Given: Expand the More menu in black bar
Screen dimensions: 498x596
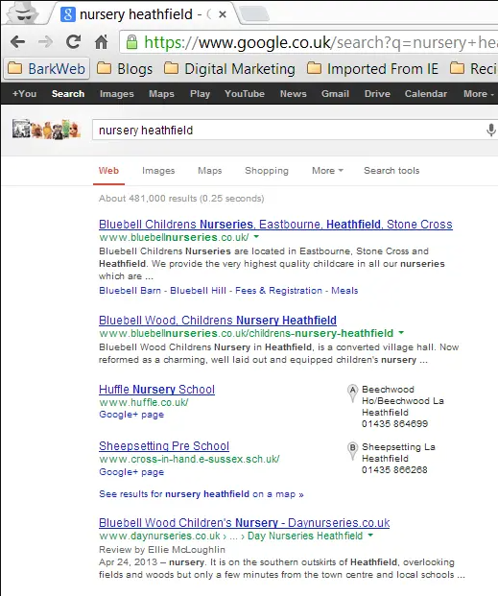Looking at the screenshot, I should tap(478, 93).
